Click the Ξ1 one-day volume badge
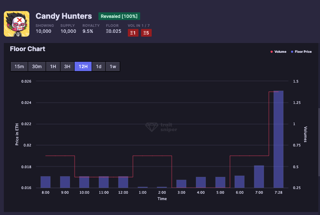The image size is (320, 215). [x=133, y=33]
